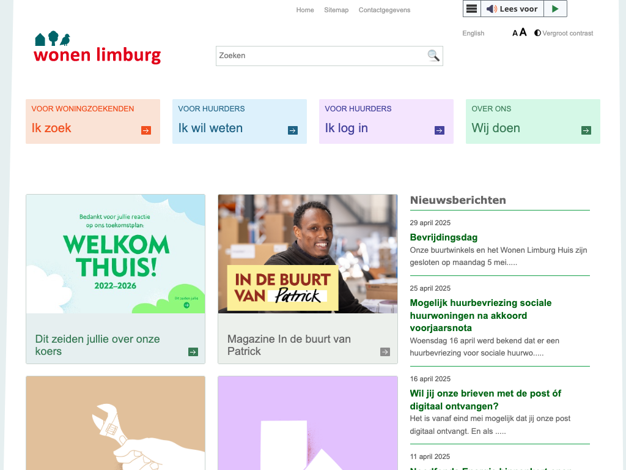Click the Lees voor listen button
Screen dimensions: 626x470
tap(512, 9)
